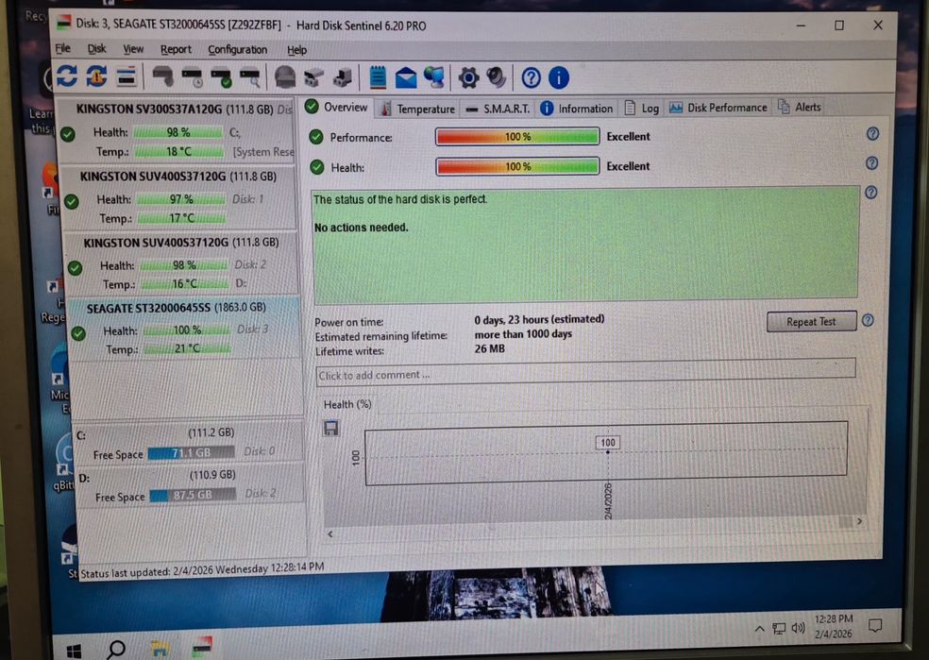Switch to the Temperature tab
This screenshot has width=929, height=660.
click(417, 109)
